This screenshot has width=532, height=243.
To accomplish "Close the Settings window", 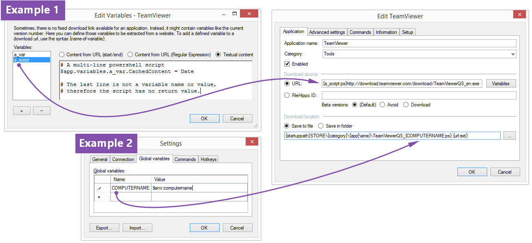I will 251,141.
